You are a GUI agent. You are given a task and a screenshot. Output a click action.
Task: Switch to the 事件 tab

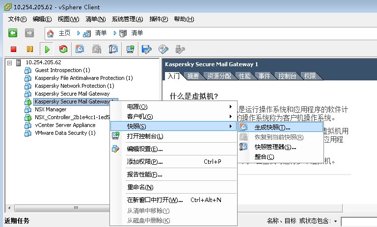264,76
